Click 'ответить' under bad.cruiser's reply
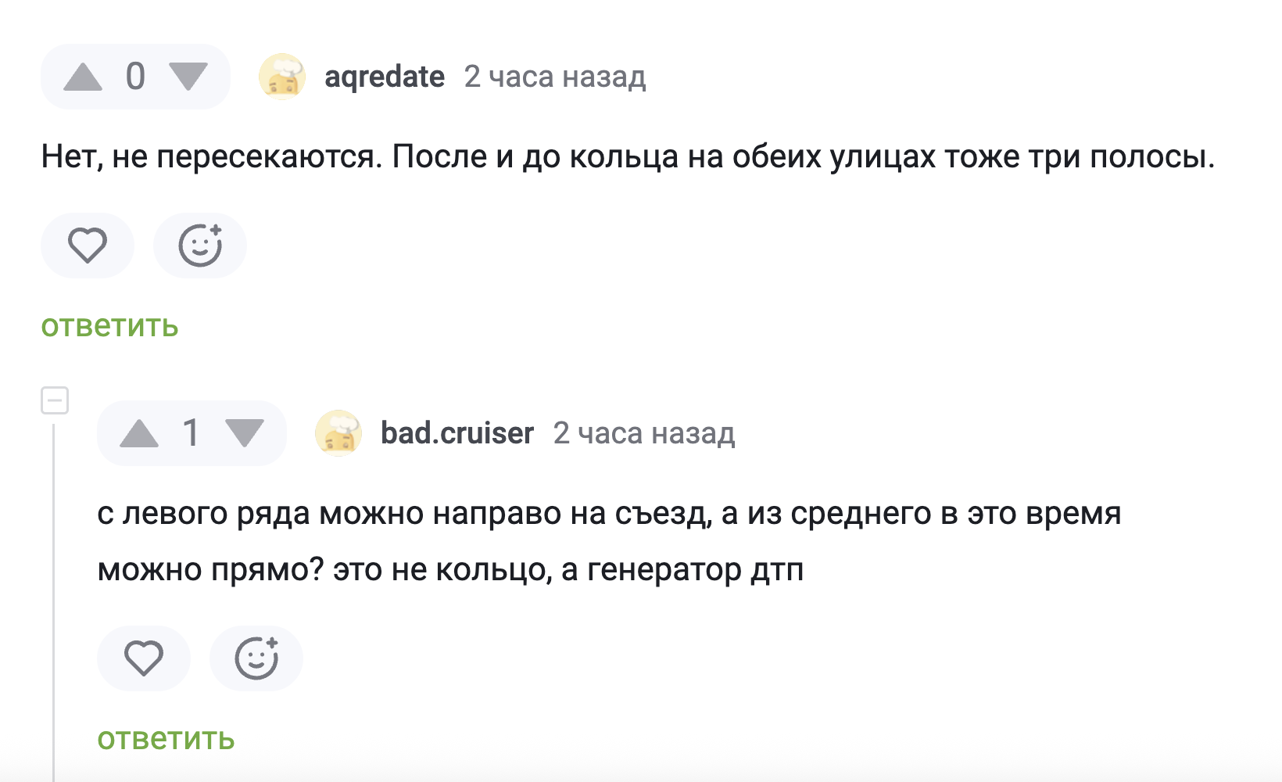Viewport: 1282px width, 782px height. [166, 739]
